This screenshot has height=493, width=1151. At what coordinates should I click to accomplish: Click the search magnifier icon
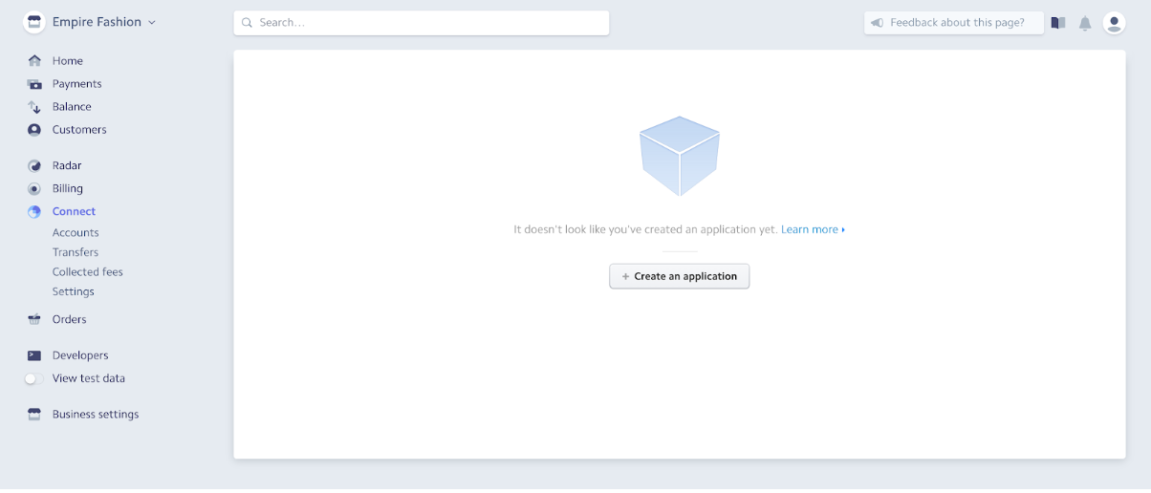coord(248,23)
